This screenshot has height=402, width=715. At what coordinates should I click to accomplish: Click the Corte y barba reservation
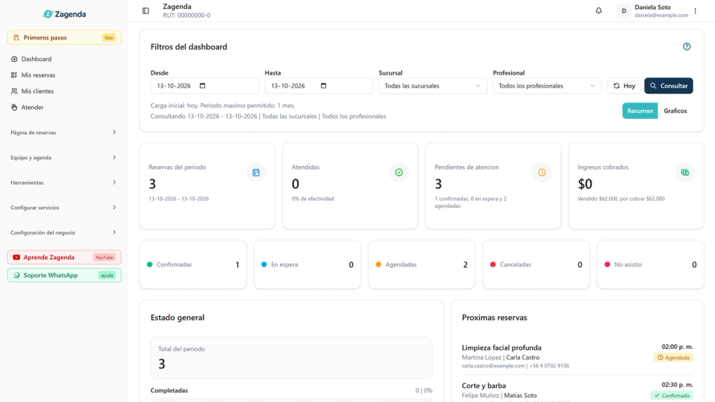[577, 391]
